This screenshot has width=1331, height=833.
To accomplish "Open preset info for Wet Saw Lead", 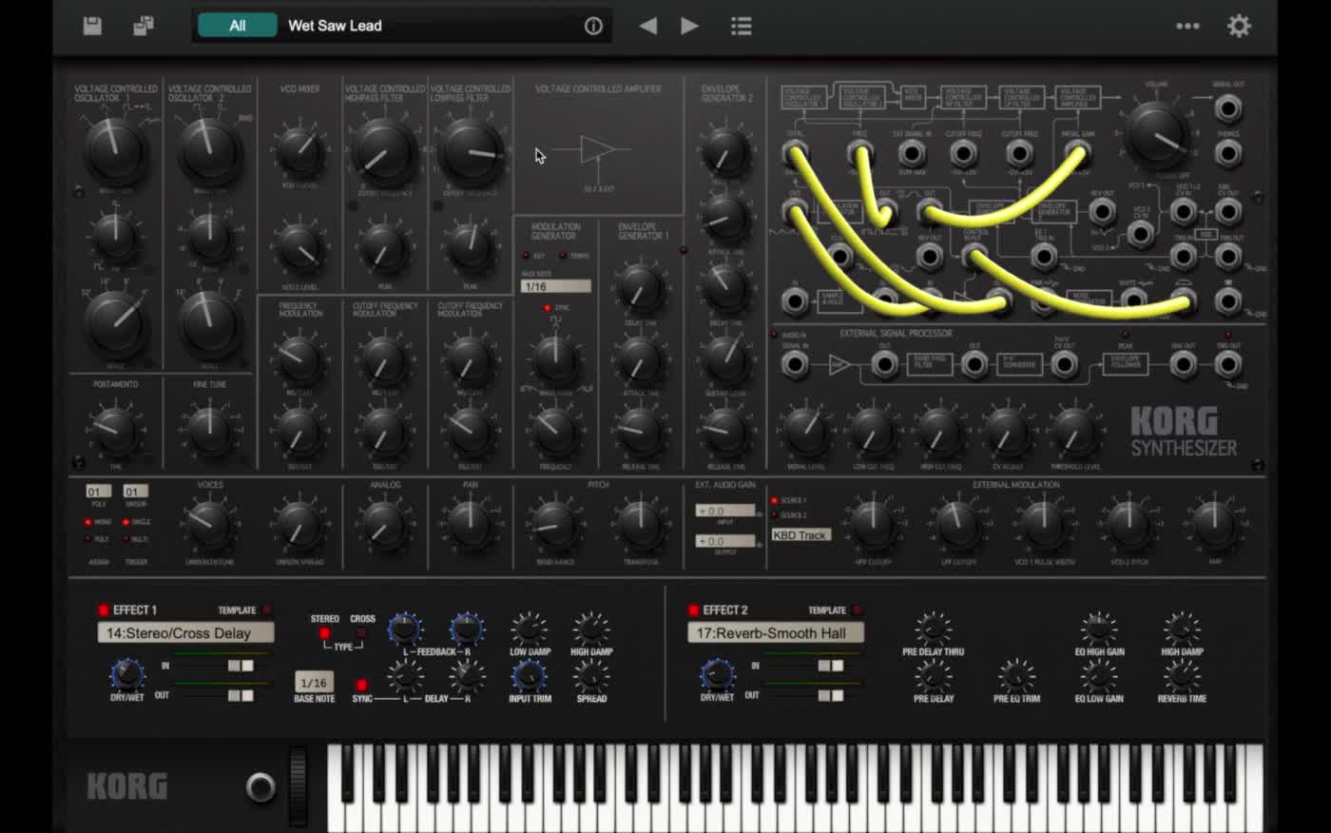I will point(593,26).
